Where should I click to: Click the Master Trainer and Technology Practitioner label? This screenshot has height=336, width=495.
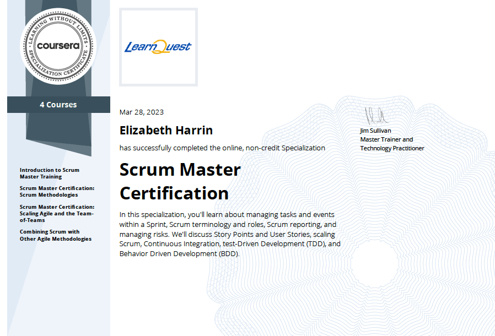[x=391, y=145]
